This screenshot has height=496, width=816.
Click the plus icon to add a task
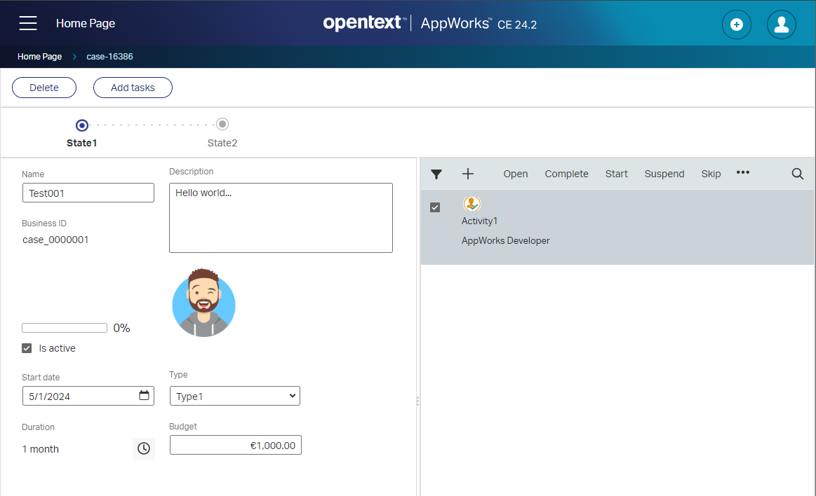pos(467,173)
